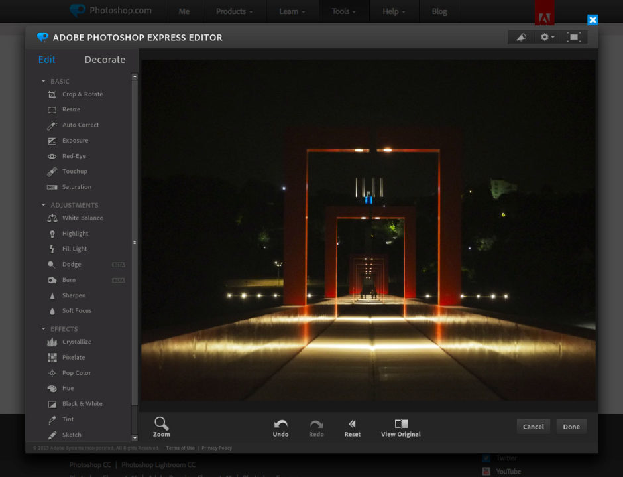The image size is (623, 477).
Task: Collapse the BASIC section
Action: (44, 81)
